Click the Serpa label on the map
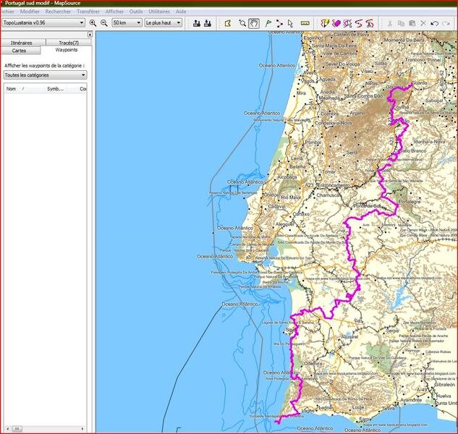The image size is (458, 434). click(x=392, y=331)
